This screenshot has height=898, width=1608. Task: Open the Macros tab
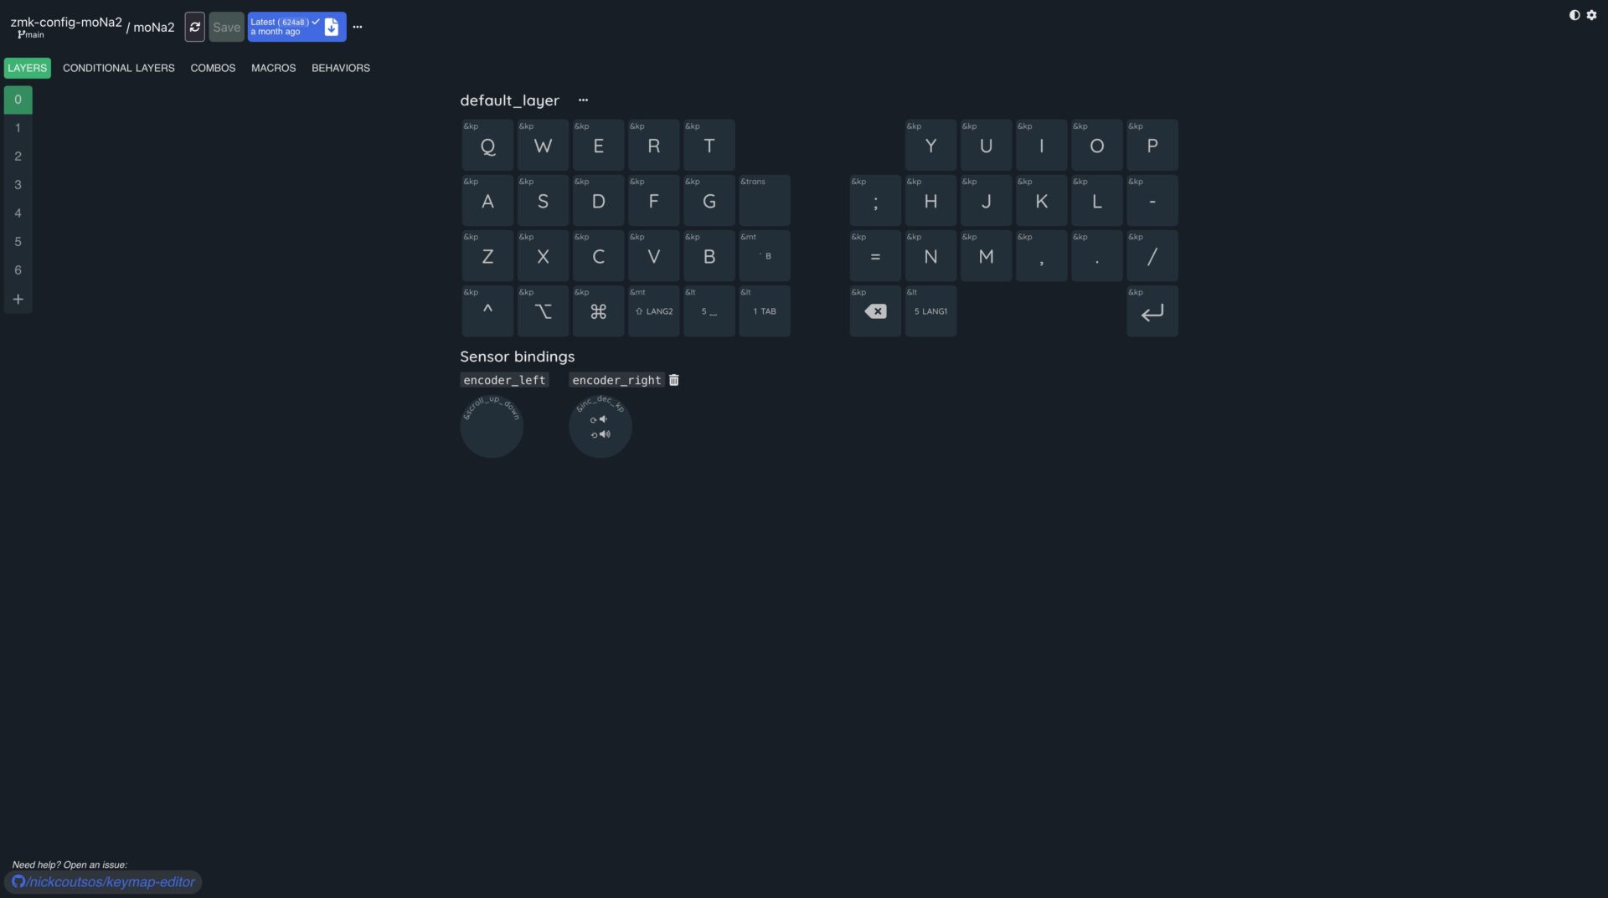click(x=274, y=68)
